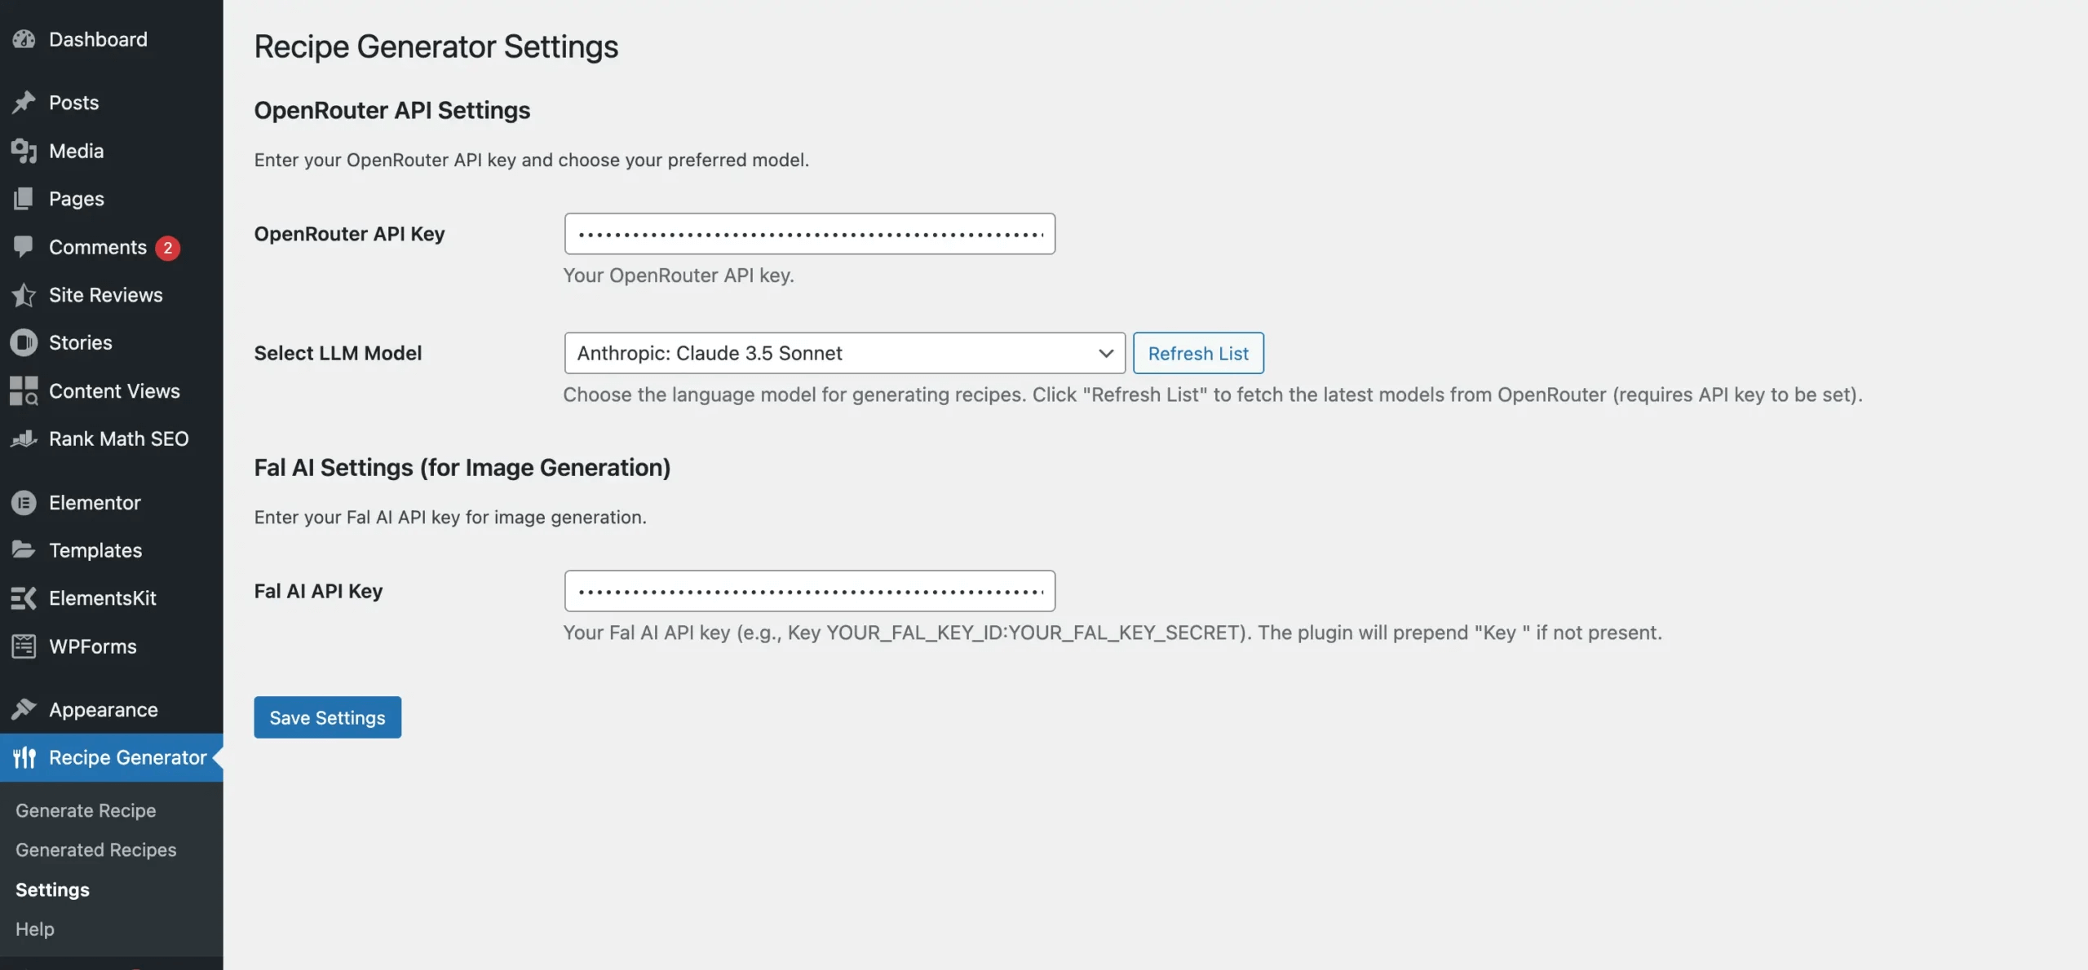Click the Appearance paintbrush icon
The width and height of the screenshot is (2088, 970).
click(24, 709)
